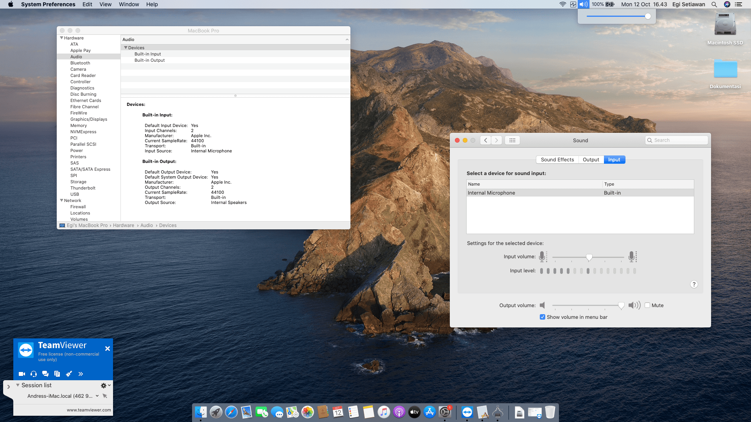Click the back navigation button in Sound
751x422 pixels.
point(485,140)
